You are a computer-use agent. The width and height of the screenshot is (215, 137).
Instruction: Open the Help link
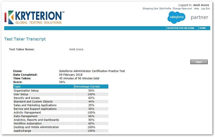pos(196,9)
